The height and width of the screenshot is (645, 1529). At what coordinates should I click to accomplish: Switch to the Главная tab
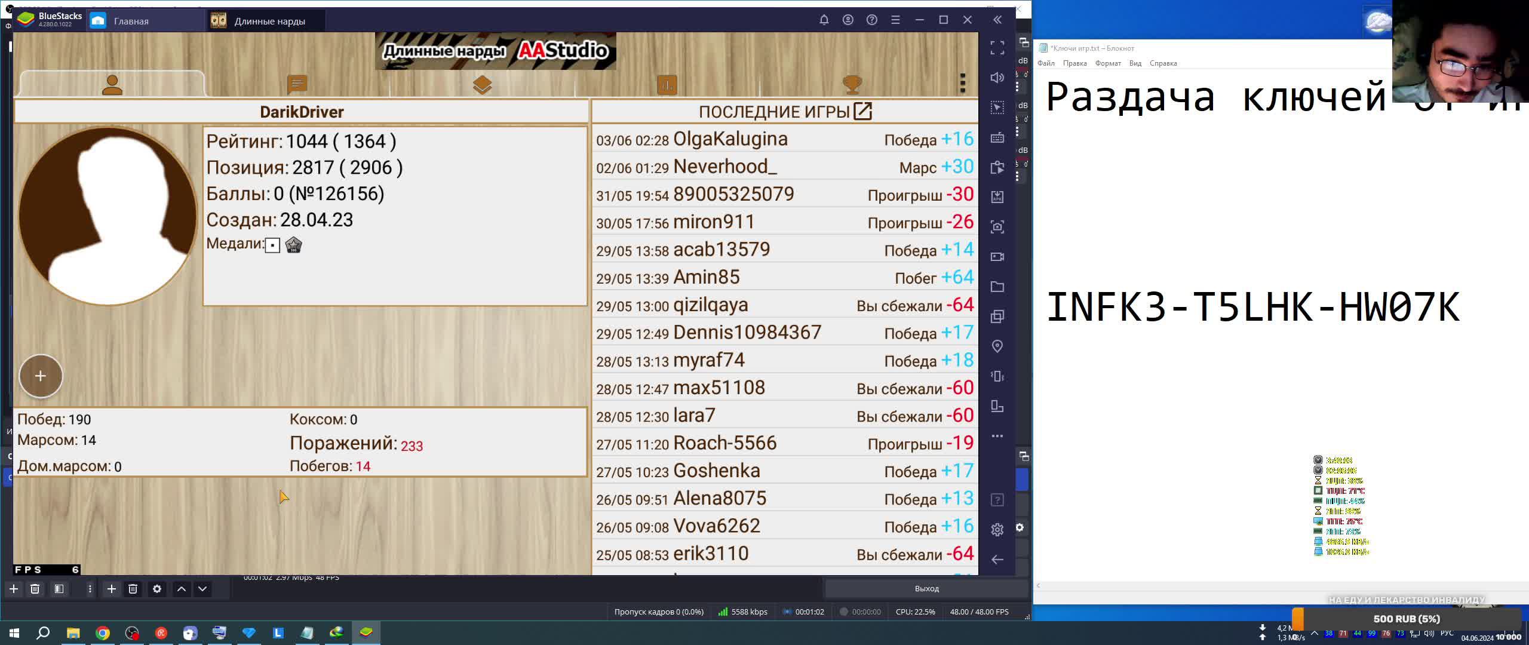tap(131, 21)
